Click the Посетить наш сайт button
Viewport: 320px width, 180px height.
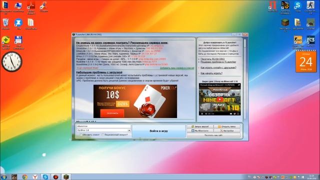pos(213,135)
